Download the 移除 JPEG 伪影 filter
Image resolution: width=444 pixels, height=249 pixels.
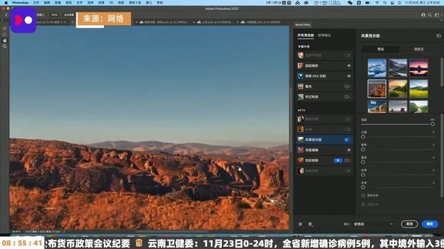click(x=349, y=76)
